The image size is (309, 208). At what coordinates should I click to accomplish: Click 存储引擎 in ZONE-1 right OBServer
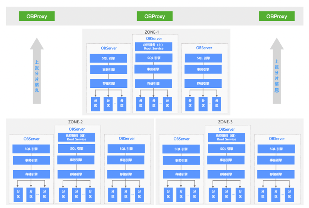tap(203, 84)
